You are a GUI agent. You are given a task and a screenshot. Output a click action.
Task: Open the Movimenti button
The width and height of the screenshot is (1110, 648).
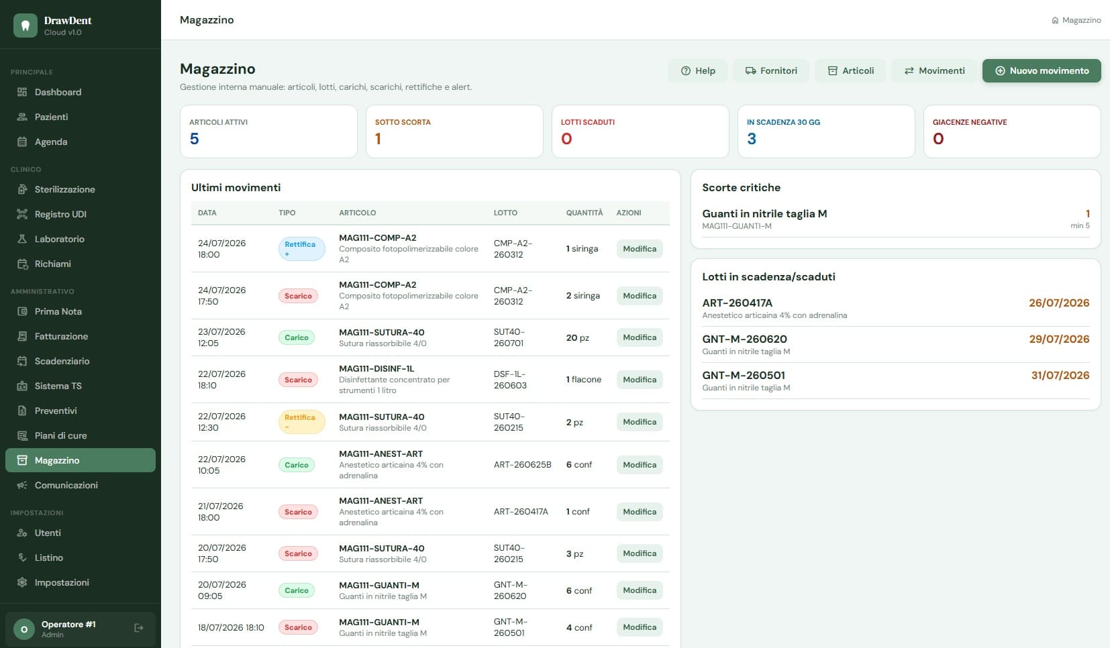[x=934, y=70]
